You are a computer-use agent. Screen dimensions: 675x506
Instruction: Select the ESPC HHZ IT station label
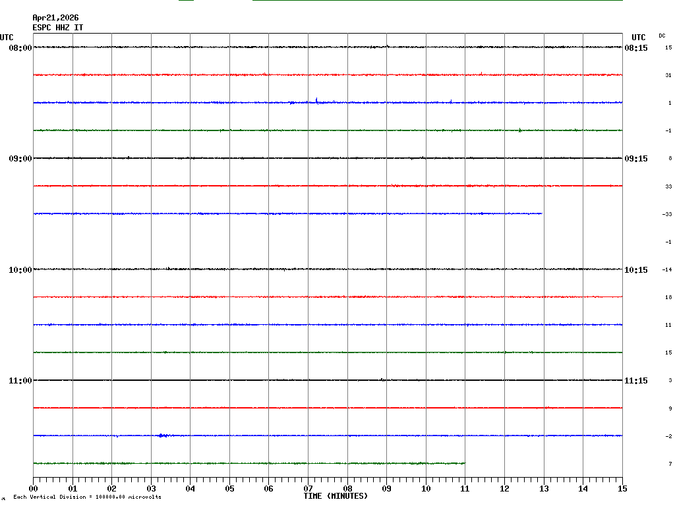[58, 28]
